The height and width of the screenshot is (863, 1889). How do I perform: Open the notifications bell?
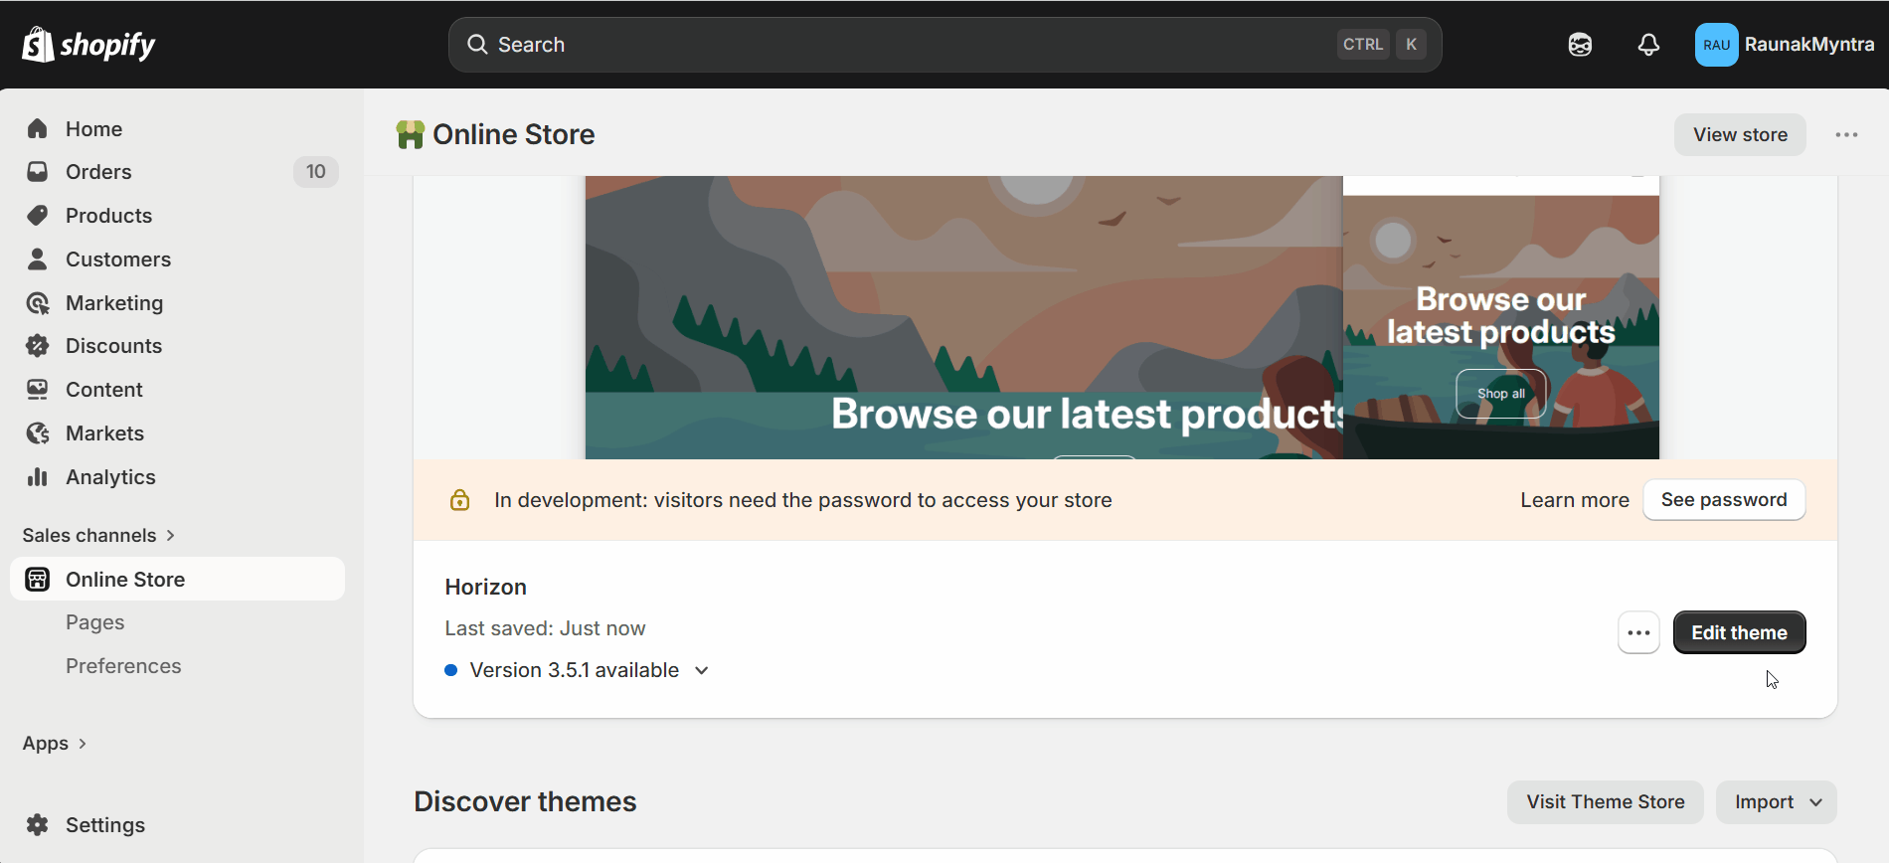click(1648, 45)
